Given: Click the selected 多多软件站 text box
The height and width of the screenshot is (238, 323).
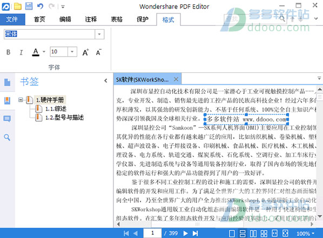Looking at the screenshot, I should pyautogui.click(x=246, y=119).
